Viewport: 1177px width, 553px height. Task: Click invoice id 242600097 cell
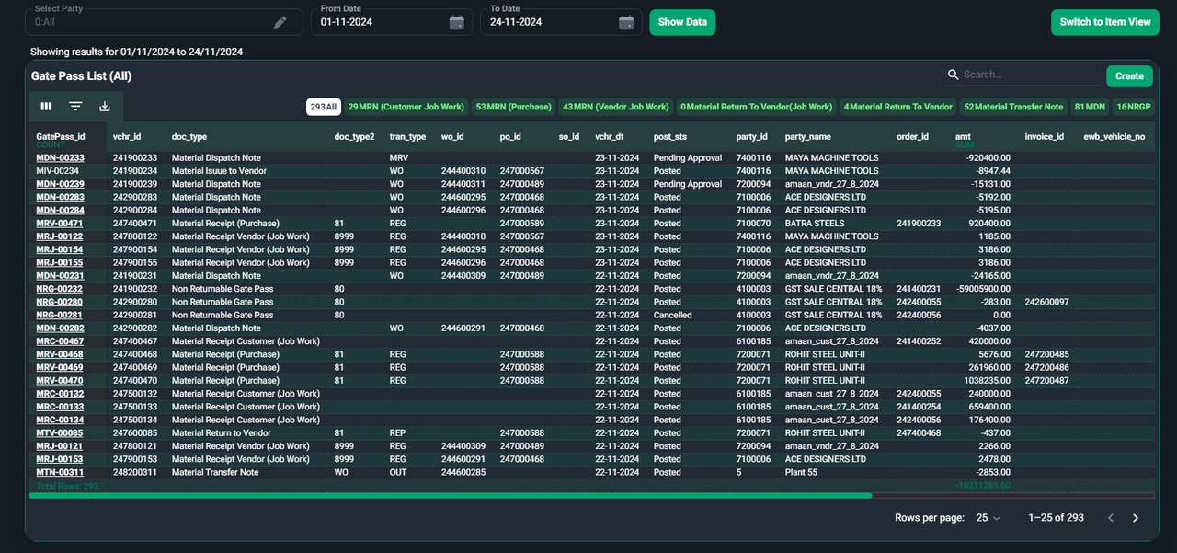click(x=1046, y=302)
